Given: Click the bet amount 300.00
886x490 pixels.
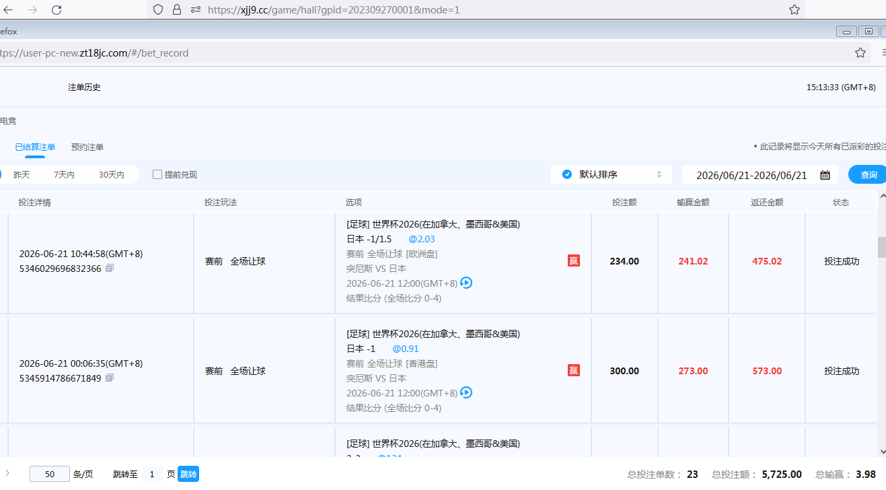Looking at the screenshot, I should tap(624, 371).
